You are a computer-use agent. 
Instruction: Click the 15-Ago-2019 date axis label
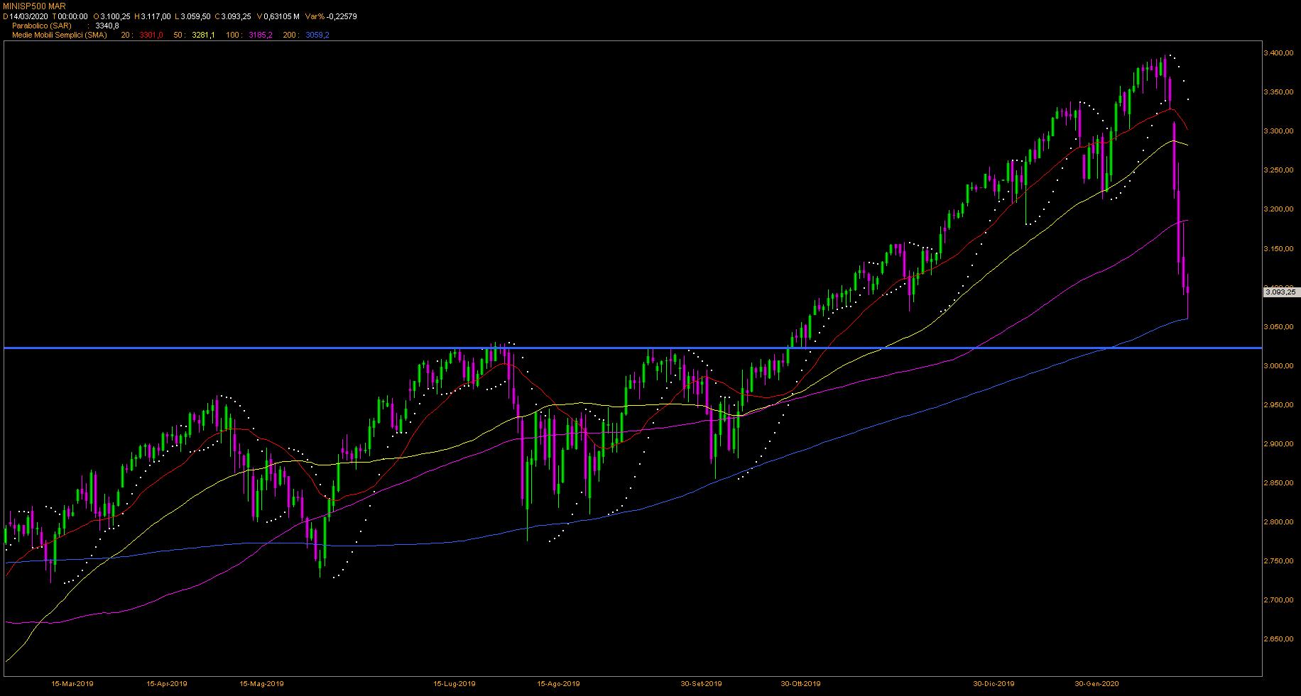[x=559, y=684]
